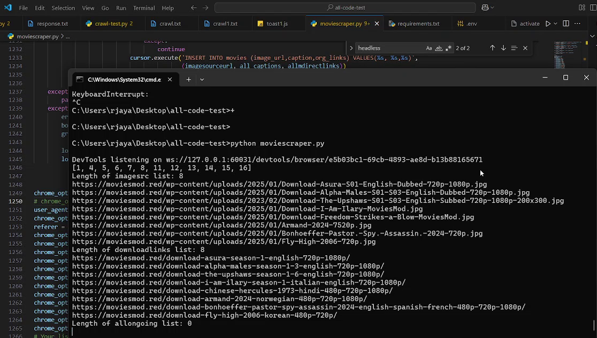This screenshot has width=597, height=338.
Task: Close the find widget
Action: (525, 48)
